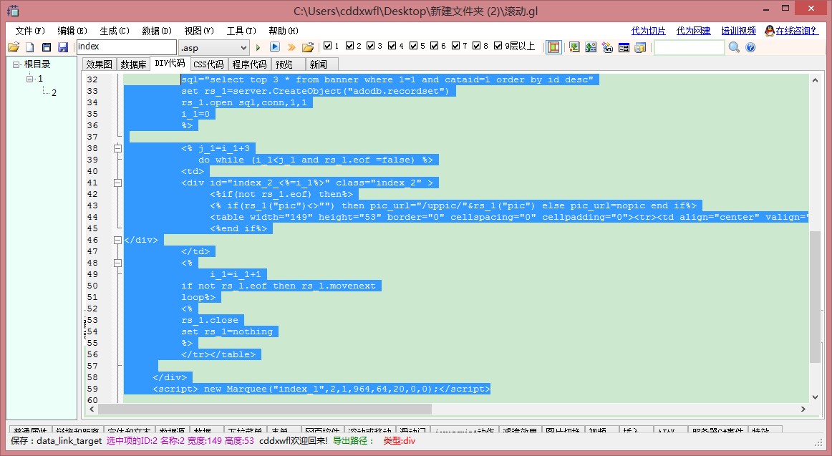The width and height of the screenshot is (832, 456).
Task: Click the code editor scroll-up arrow
Action: pyautogui.click(x=815, y=81)
